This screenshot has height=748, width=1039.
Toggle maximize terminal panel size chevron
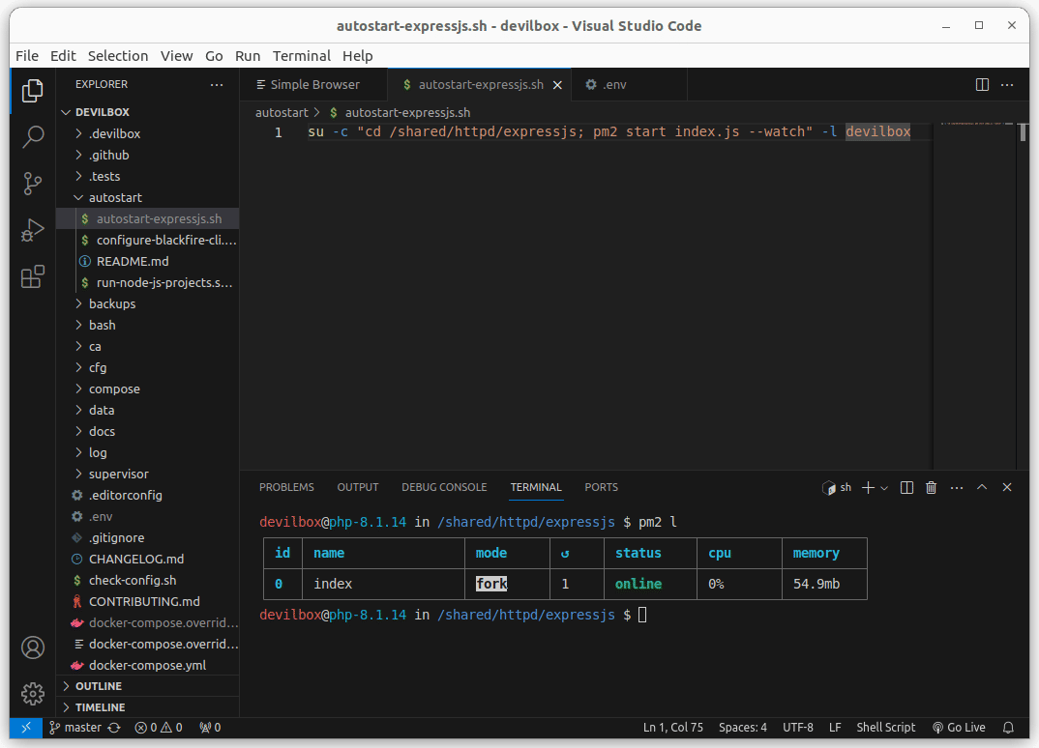[x=982, y=488]
